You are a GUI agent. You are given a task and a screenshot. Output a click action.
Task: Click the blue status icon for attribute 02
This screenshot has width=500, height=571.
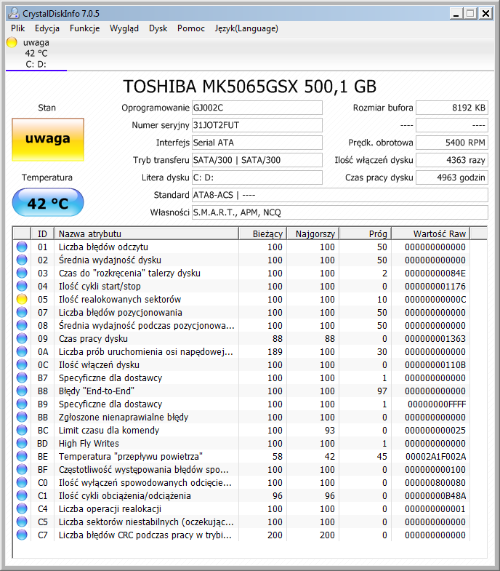[22, 260]
